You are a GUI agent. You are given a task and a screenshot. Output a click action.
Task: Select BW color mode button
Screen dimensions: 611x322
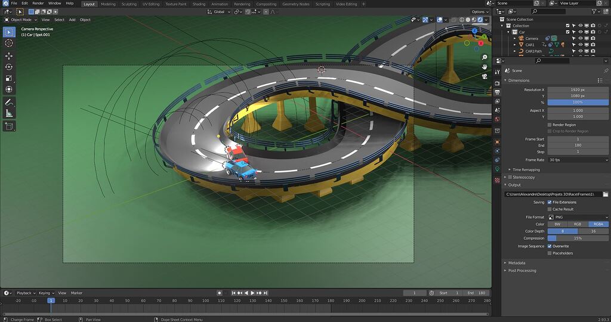pos(558,224)
